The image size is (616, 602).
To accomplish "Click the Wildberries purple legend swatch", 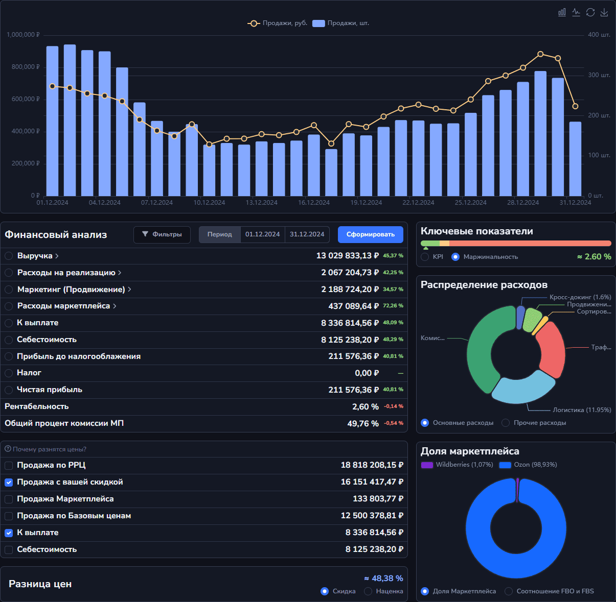I will tap(427, 465).
